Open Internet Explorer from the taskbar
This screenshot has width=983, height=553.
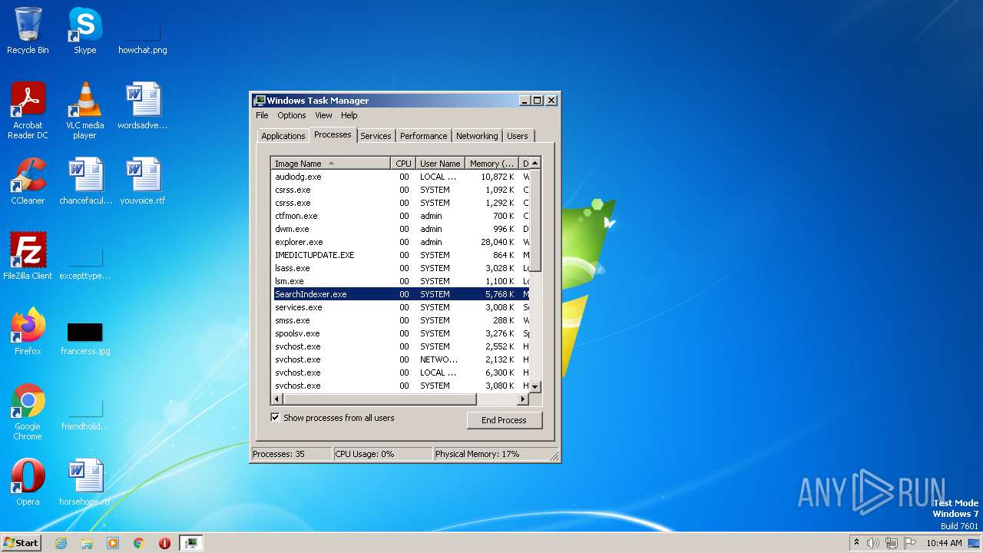pos(61,543)
